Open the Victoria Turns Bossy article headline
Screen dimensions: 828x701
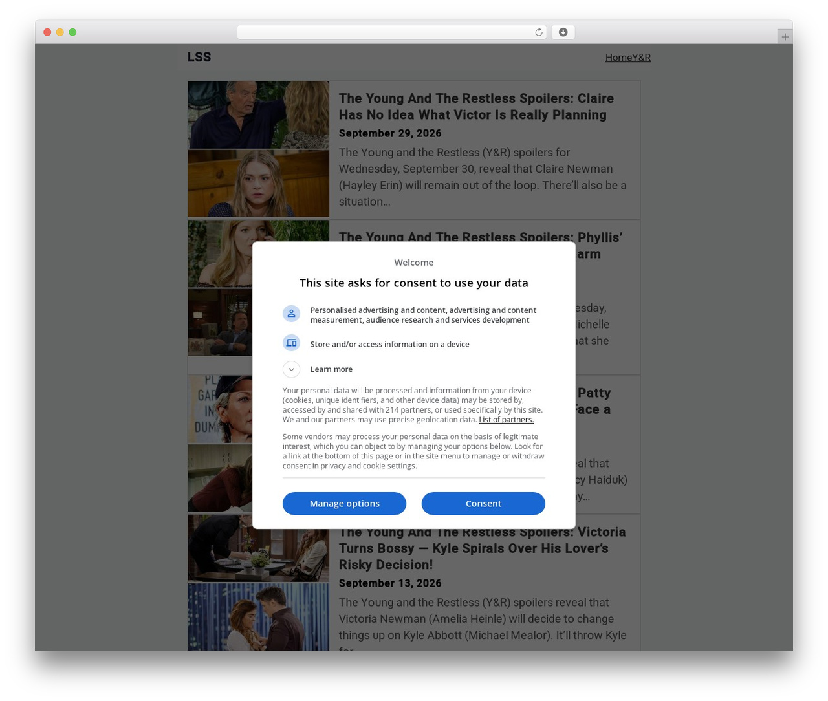click(482, 548)
